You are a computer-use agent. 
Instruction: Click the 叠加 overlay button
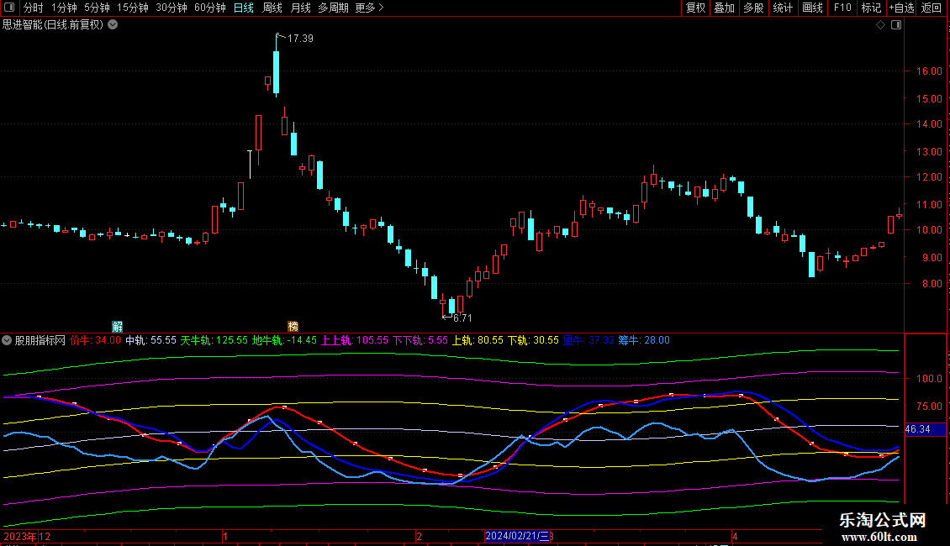coord(724,8)
